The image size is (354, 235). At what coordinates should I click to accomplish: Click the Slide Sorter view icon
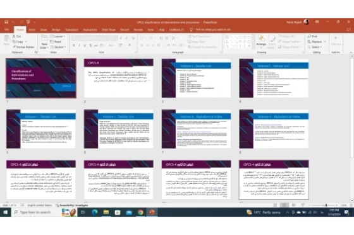coord(284,205)
